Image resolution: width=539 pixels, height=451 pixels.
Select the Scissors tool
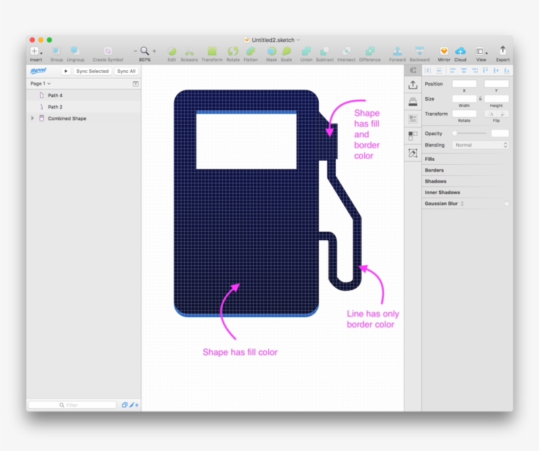(189, 51)
